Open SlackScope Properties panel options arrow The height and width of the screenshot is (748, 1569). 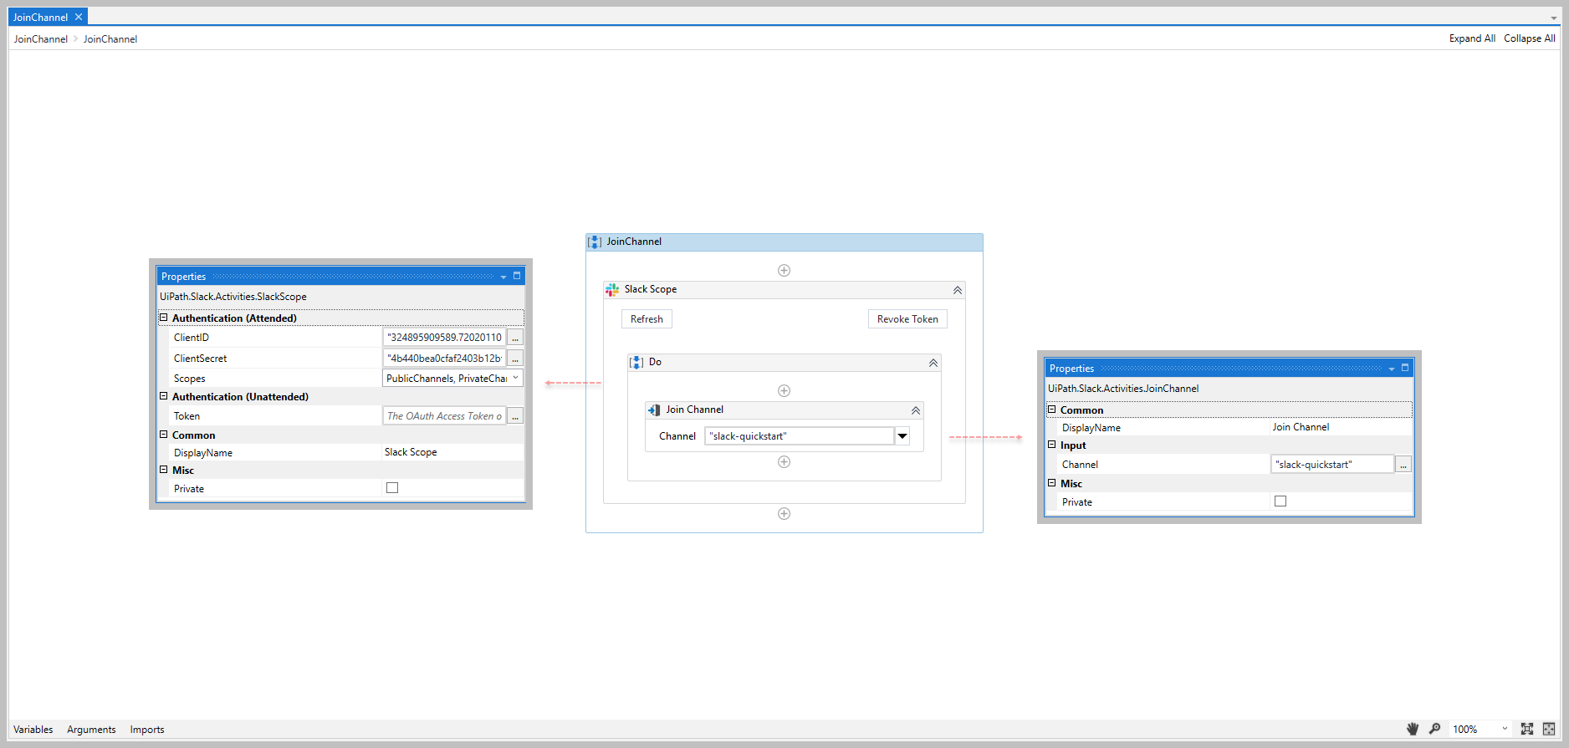(503, 277)
